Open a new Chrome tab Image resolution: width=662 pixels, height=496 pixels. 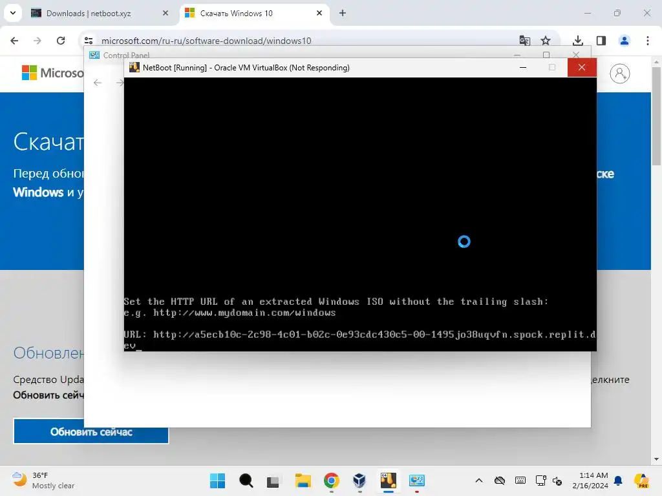tap(343, 13)
